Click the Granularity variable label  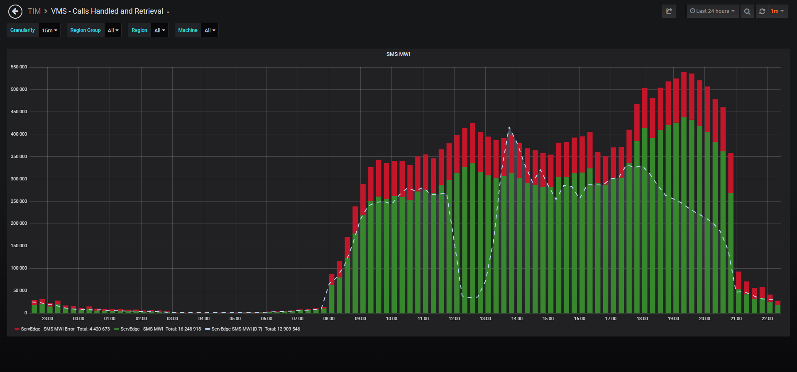[22, 30]
